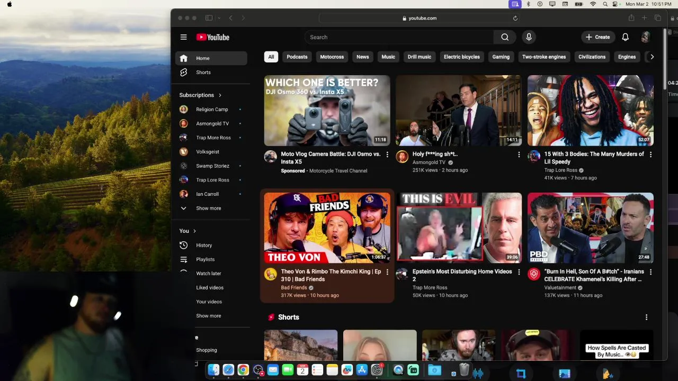Open Watch later in the sidebar
Screen dimensions: 678x381
tap(211, 274)
